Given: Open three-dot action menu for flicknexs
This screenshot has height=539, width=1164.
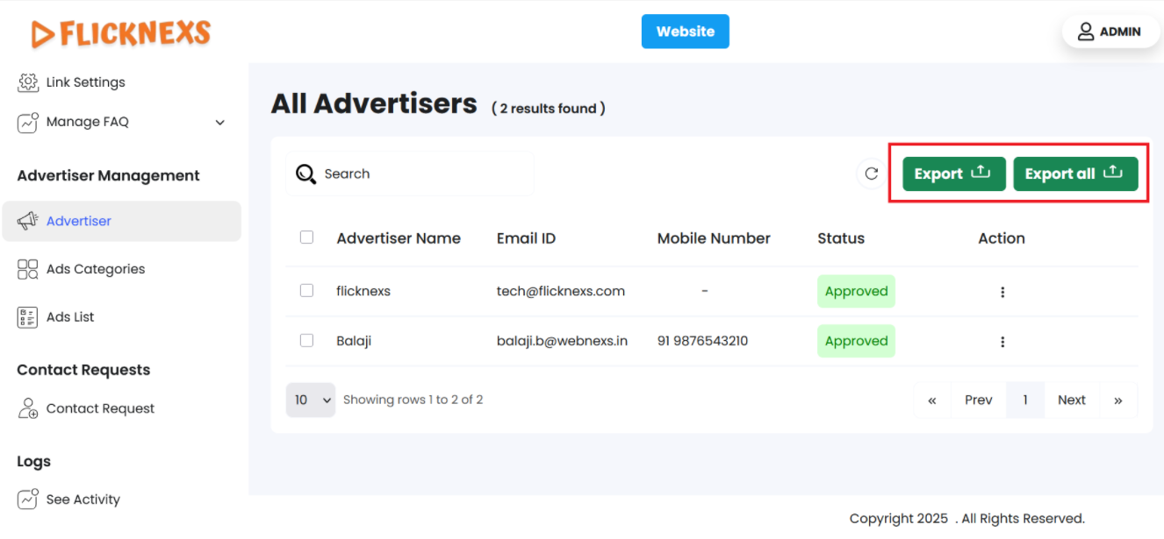Looking at the screenshot, I should pyautogui.click(x=1002, y=292).
